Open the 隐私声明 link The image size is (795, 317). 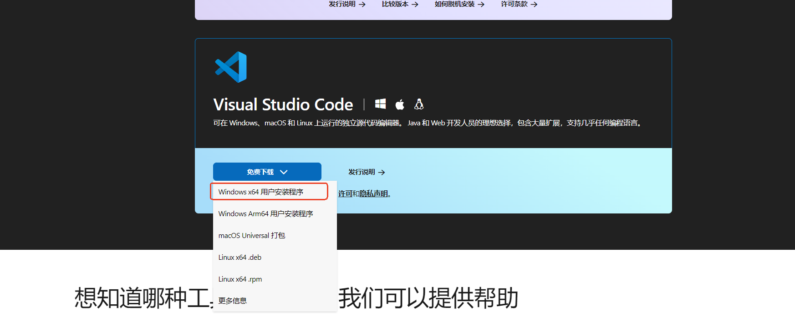click(x=374, y=193)
